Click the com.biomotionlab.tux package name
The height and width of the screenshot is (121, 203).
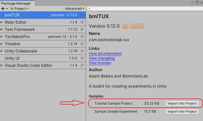[x=109, y=40]
